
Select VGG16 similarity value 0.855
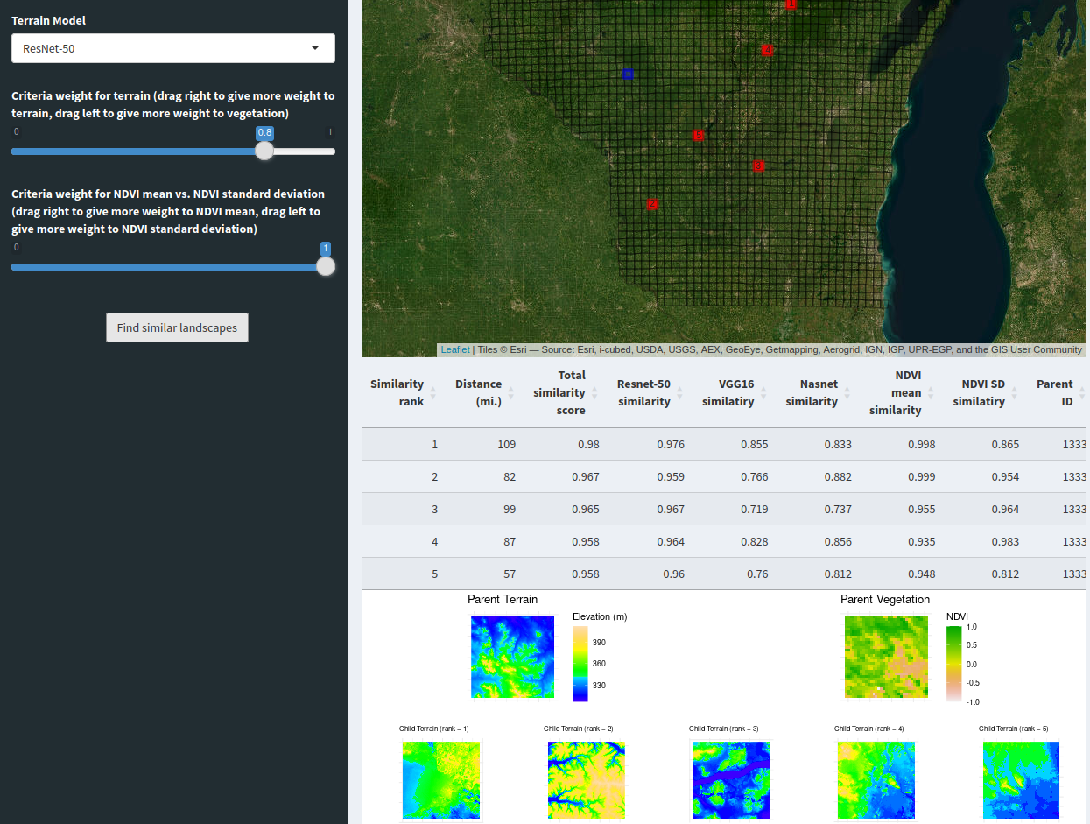(x=755, y=444)
